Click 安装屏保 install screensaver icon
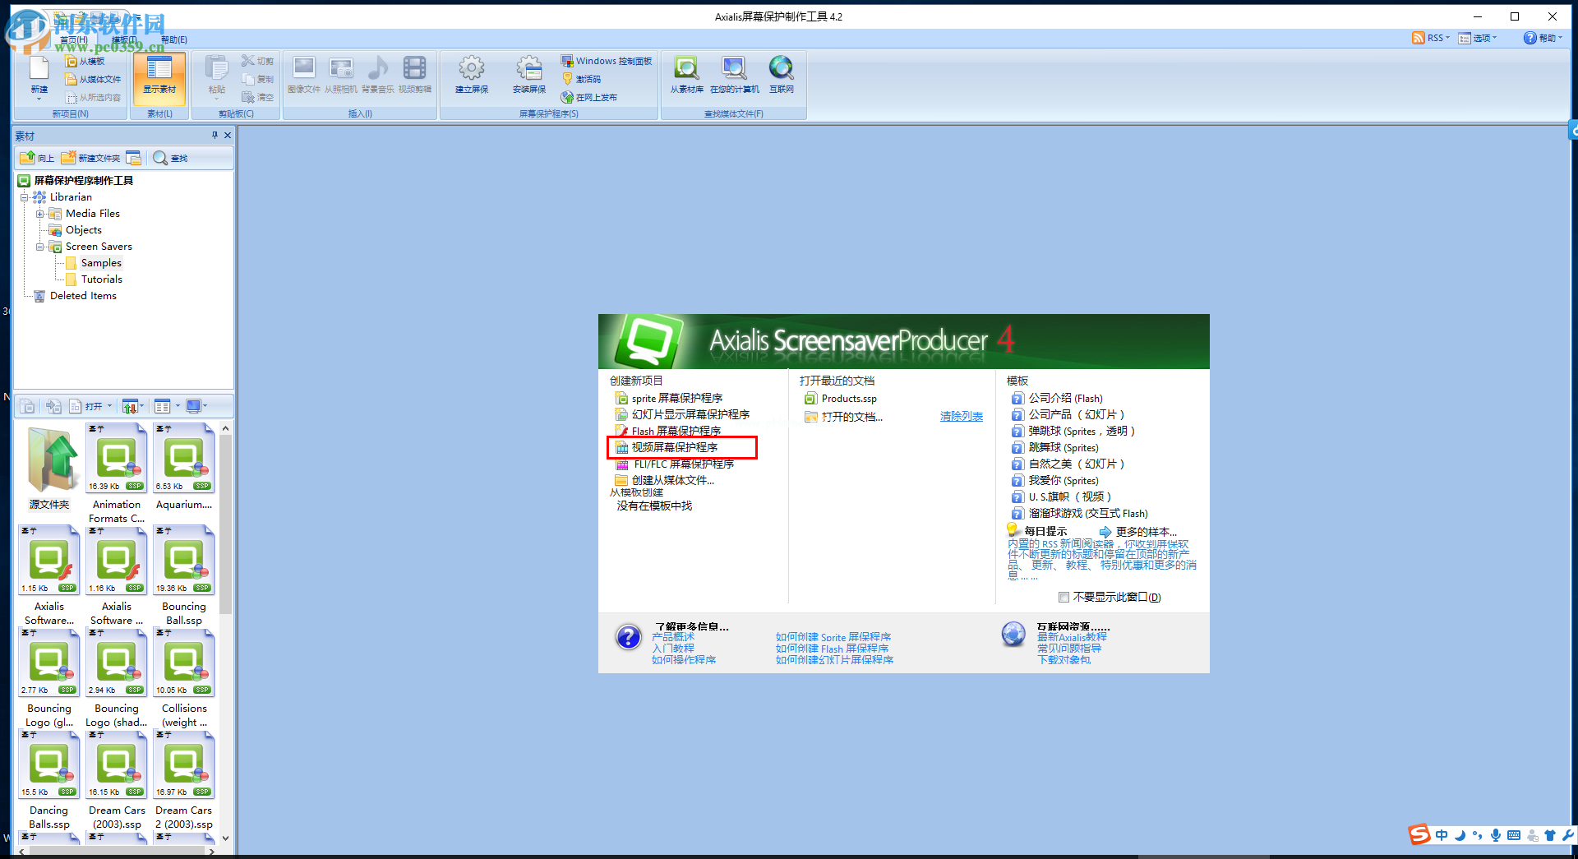Image resolution: width=1578 pixels, height=859 pixels. pos(528,76)
